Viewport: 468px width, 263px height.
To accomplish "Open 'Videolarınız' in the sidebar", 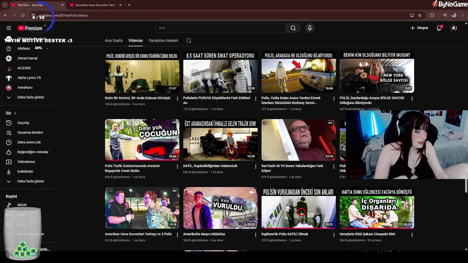I will point(26,162).
